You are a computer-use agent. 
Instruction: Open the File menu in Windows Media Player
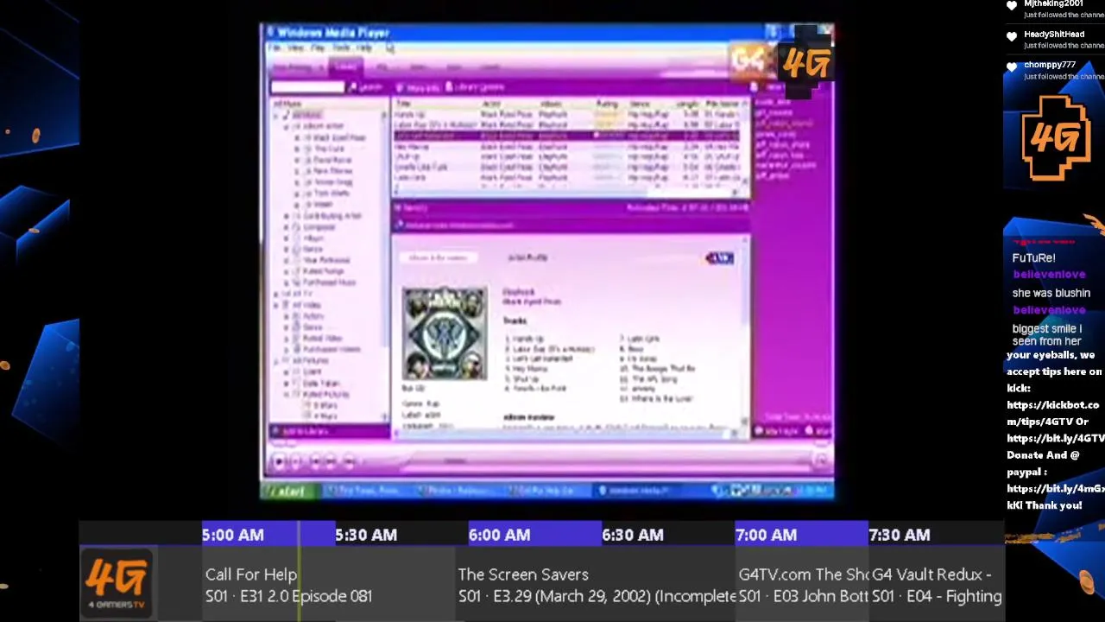[276, 48]
